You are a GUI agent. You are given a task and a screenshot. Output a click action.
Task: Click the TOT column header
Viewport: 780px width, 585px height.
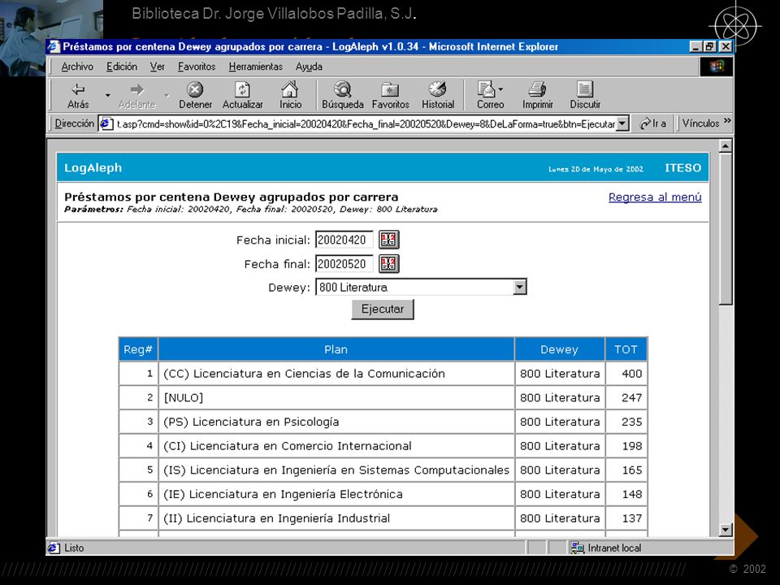coord(626,349)
